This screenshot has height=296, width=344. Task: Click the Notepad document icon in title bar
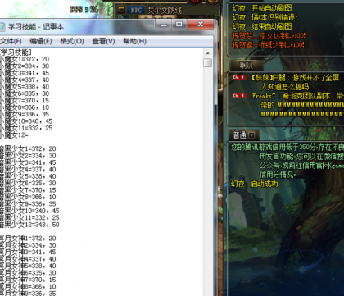coord(2,26)
